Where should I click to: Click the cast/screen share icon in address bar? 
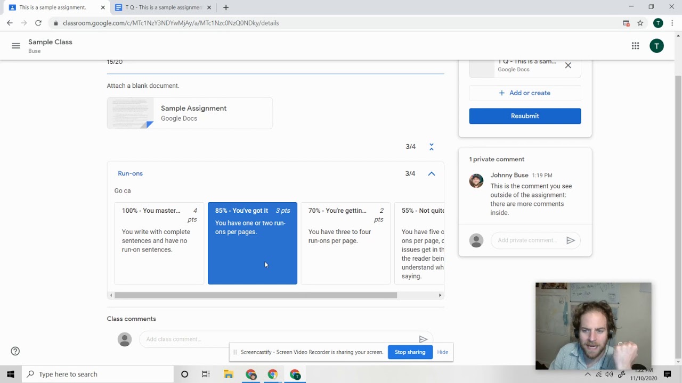tap(626, 23)
